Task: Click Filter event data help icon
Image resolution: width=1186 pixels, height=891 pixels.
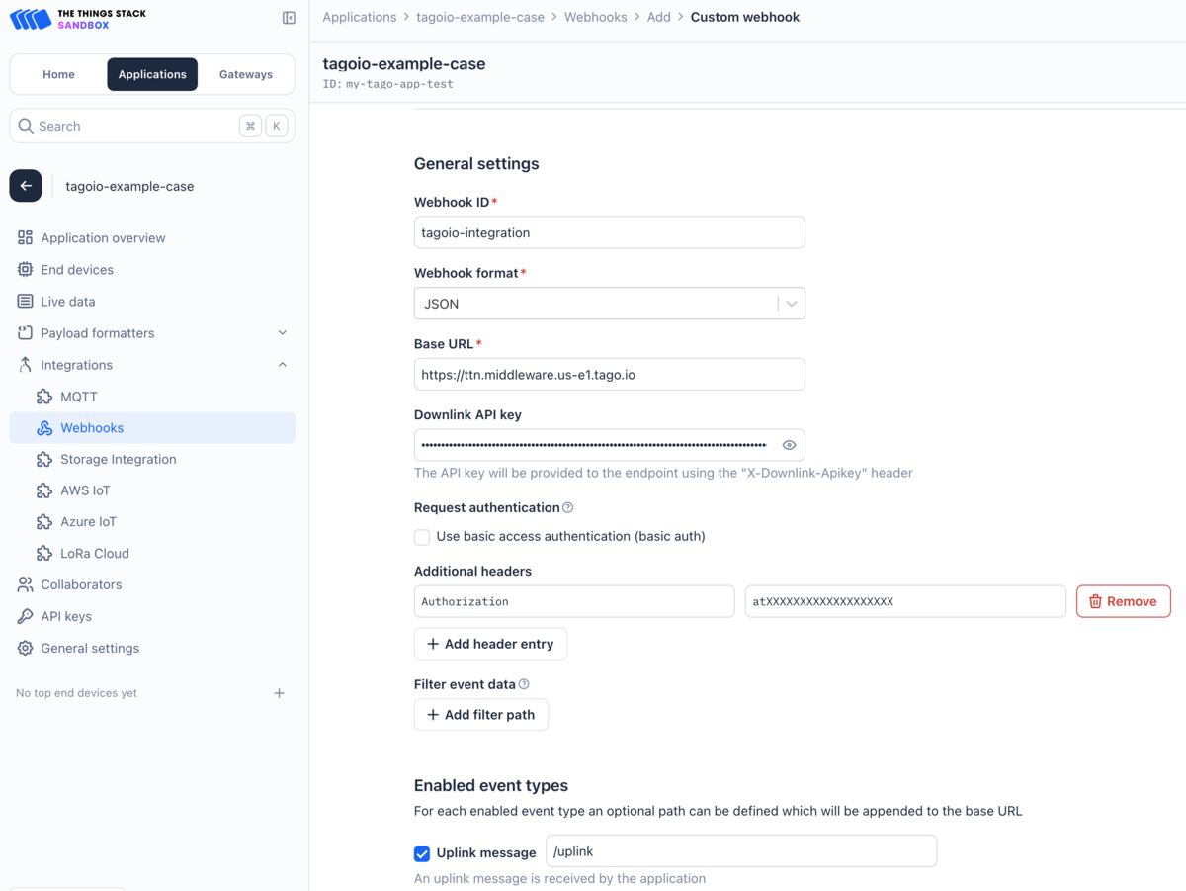Action: pyautogui.click(x=524, y=684)
